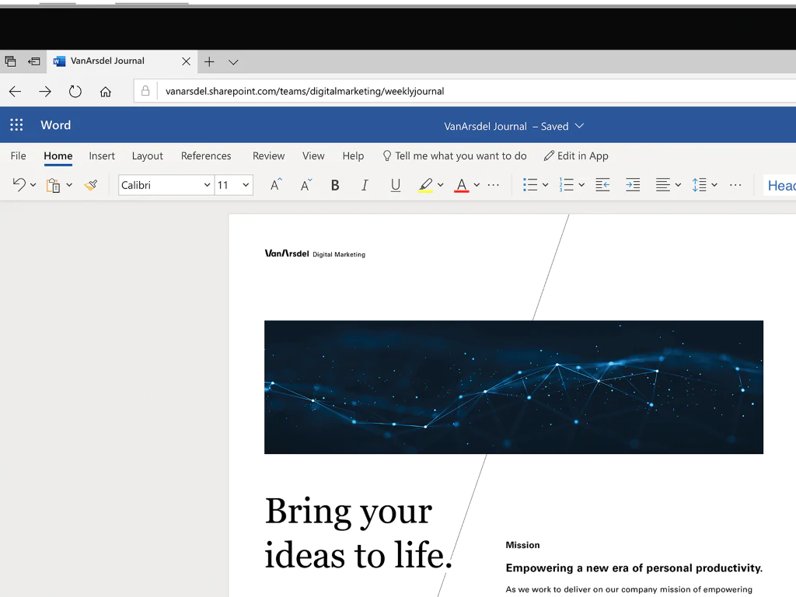Click the Bullets list icon
The height and width of the screenshot is (597, 796).
pyautogui.click(x=530, y=185)
